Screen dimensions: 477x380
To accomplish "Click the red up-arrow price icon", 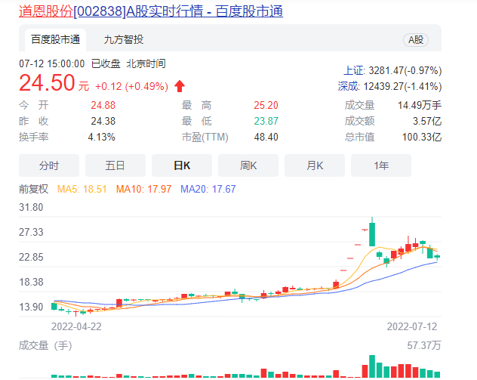I will 180,86.
